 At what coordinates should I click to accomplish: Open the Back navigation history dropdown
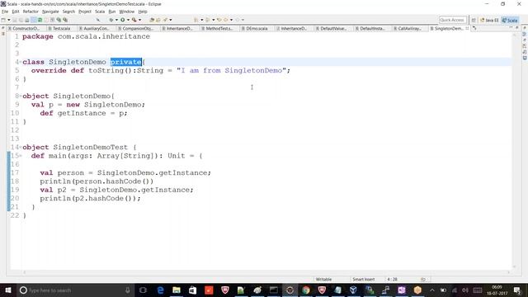click(231, 20)
